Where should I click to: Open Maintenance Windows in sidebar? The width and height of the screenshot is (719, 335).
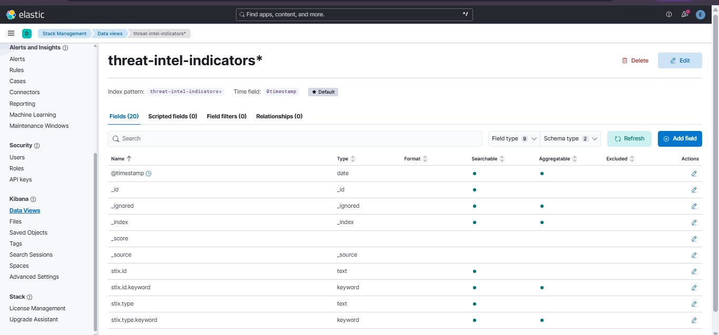coord(39,126)
